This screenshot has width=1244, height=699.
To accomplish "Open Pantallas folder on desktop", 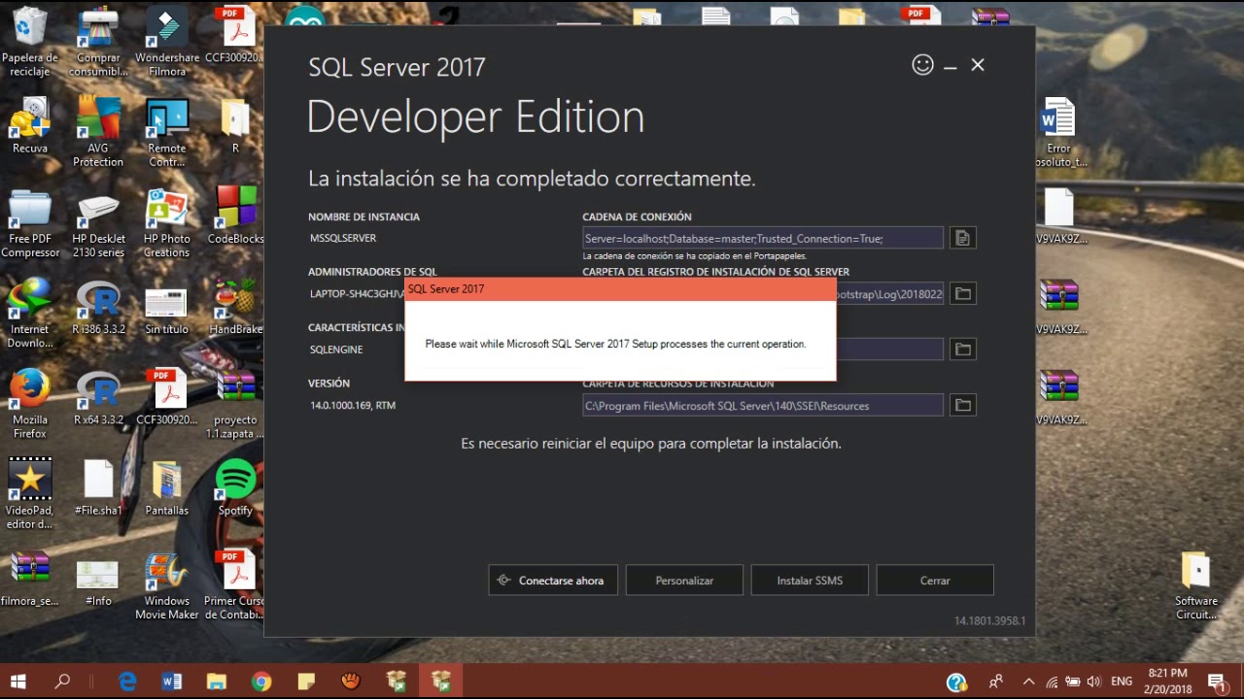I will click(167, 488).
